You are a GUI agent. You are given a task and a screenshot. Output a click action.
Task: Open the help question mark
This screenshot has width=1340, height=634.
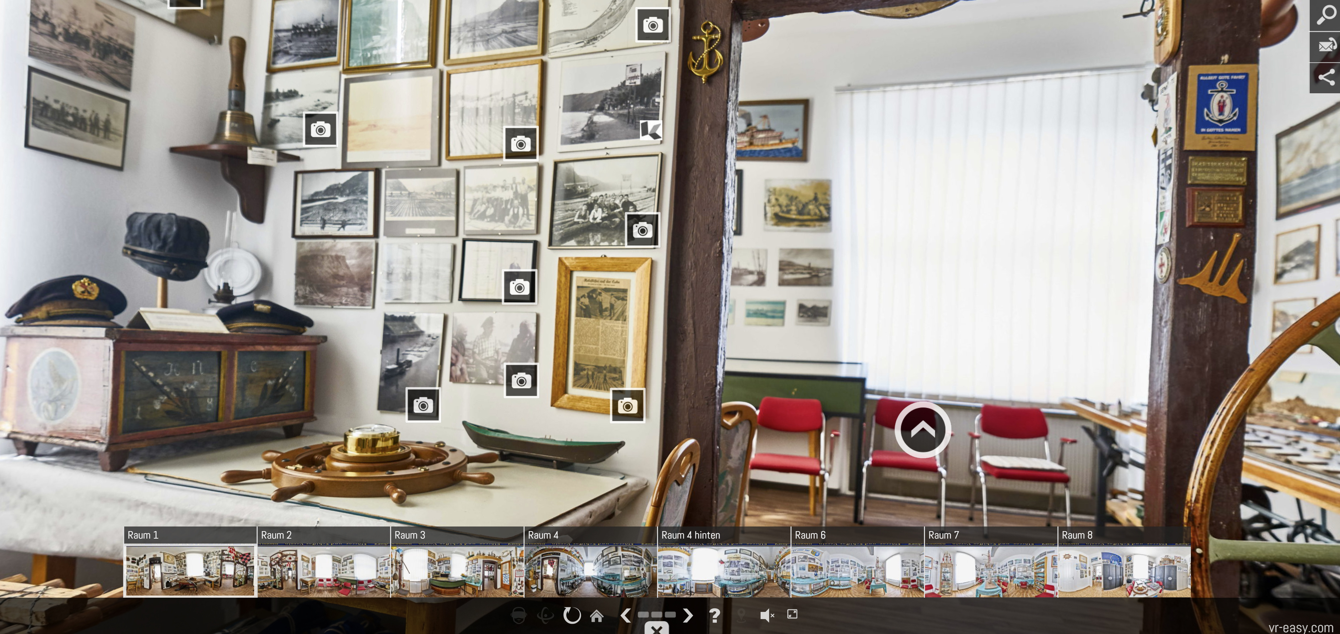coord(715,616)
